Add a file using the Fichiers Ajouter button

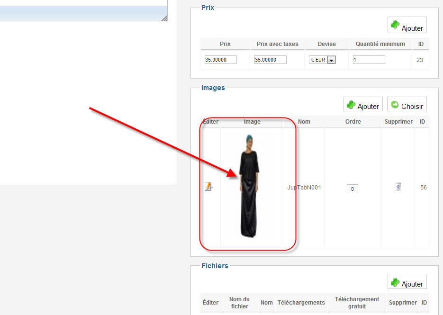point(407,282)
